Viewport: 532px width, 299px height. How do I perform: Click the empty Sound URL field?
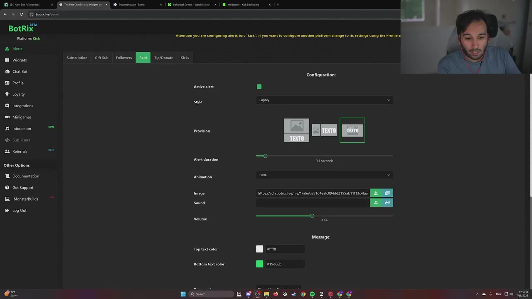click(313, 203)
